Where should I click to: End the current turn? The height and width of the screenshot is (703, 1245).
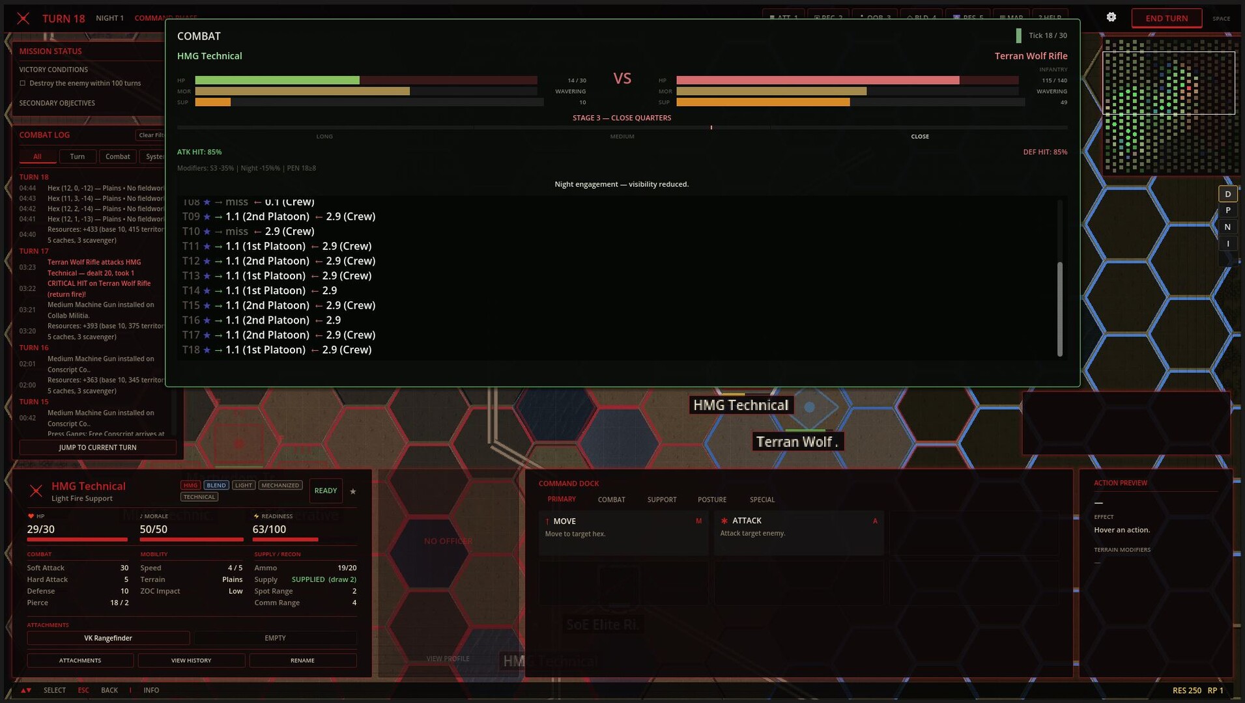(1166, 18)
